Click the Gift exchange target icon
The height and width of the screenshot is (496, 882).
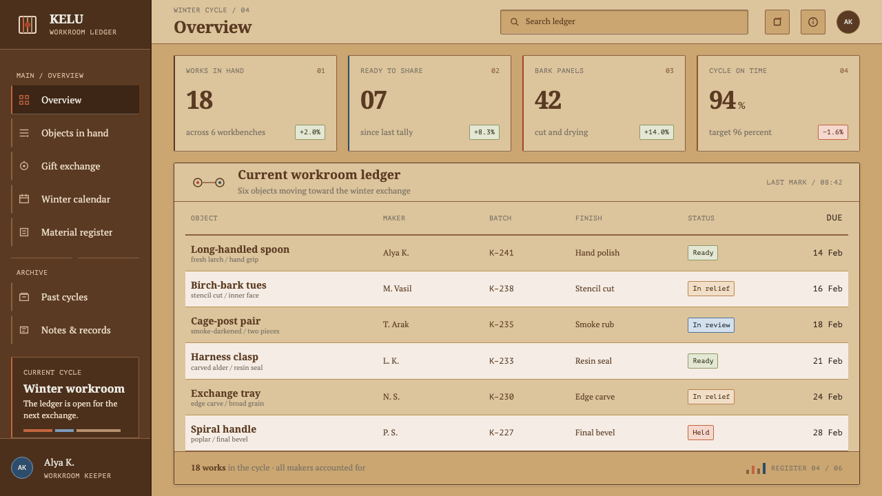pos(24,166)
